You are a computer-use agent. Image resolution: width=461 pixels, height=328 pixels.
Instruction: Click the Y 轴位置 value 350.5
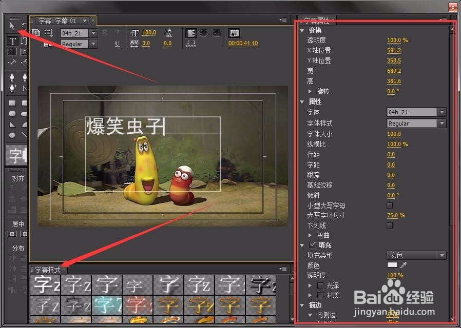[394, 60]
